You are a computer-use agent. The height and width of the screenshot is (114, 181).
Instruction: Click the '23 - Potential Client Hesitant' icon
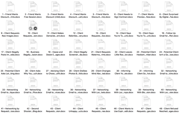[x=146, y=44]
